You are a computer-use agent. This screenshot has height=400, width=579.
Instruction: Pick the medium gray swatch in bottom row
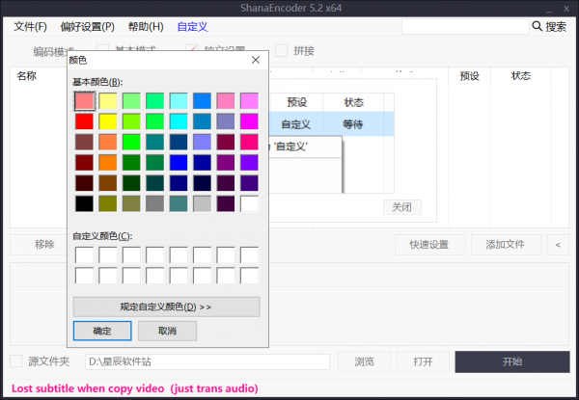155,203
